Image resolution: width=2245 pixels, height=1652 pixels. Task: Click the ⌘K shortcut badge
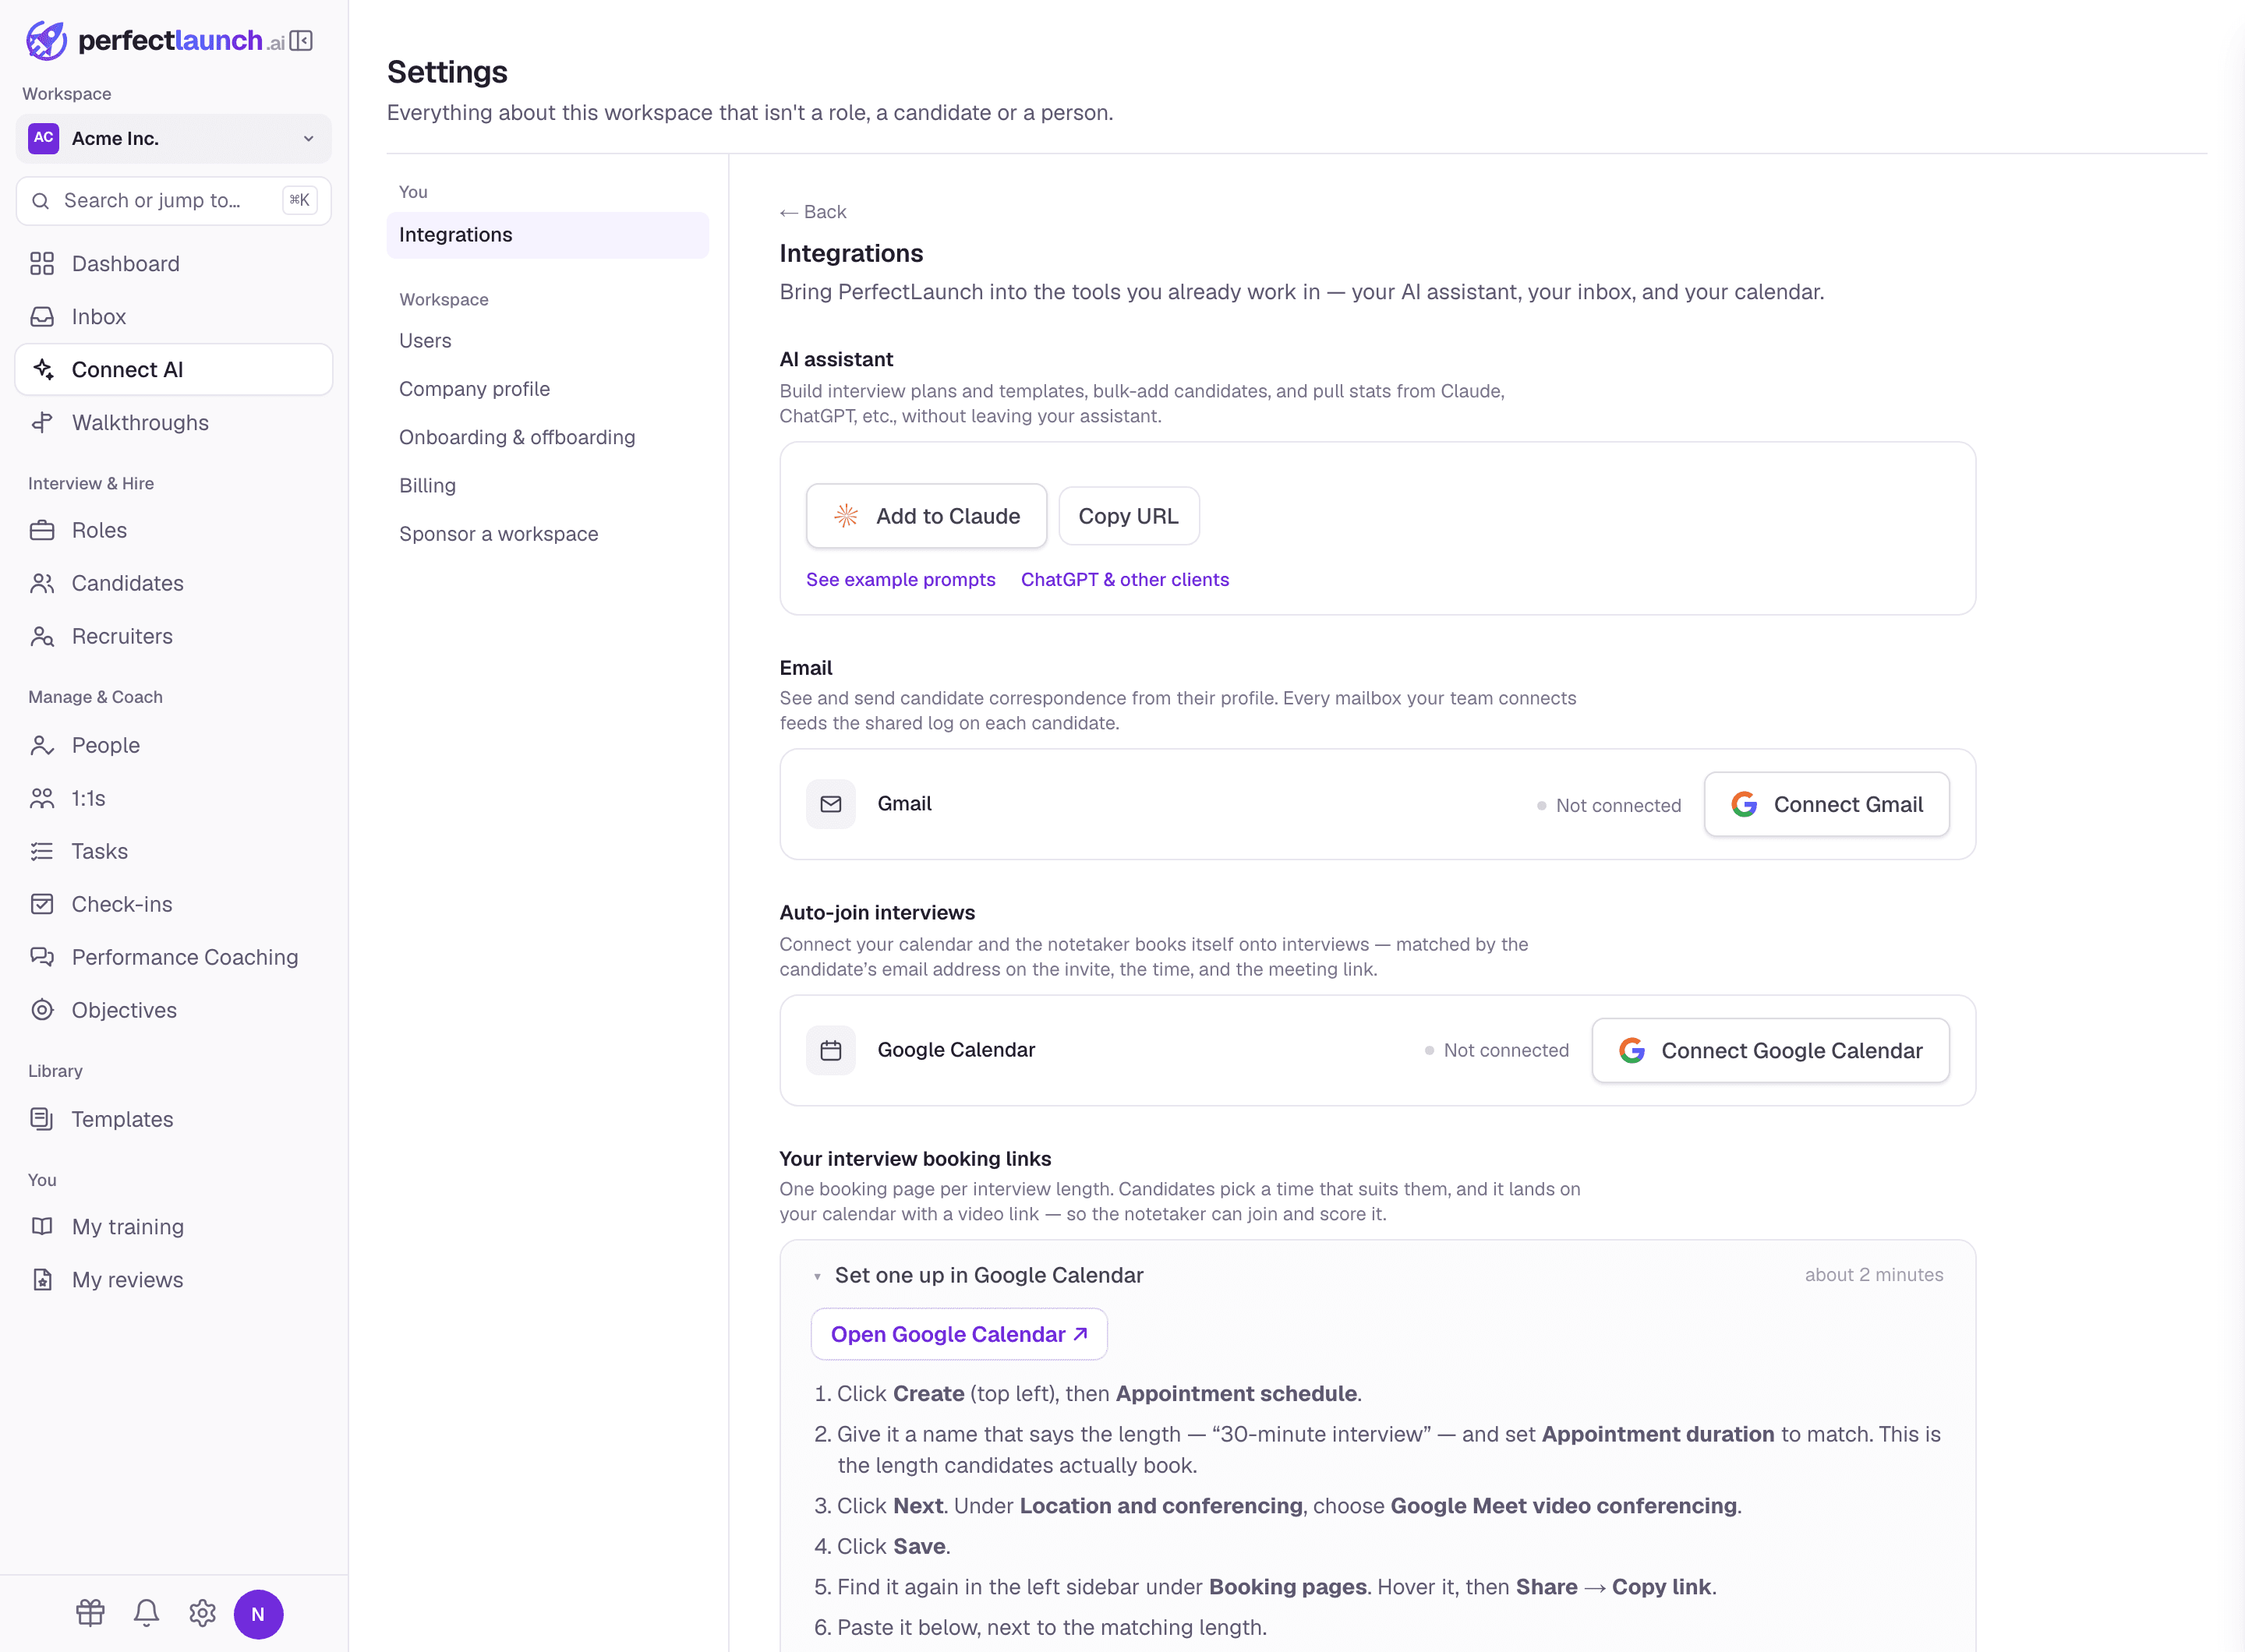pyautogui.click(x=299, y=201)
